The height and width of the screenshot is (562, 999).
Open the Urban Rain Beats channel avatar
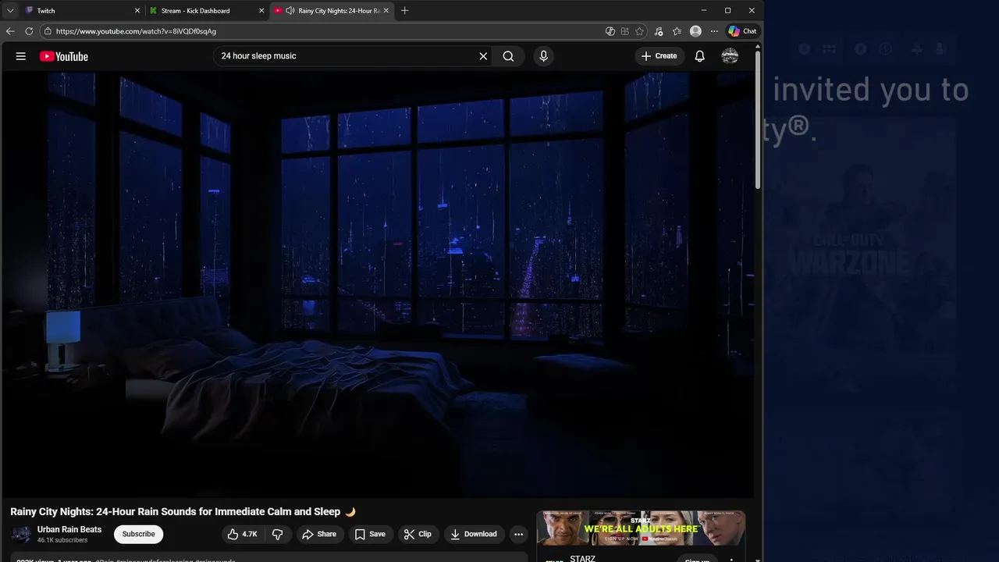pos(21,534)
